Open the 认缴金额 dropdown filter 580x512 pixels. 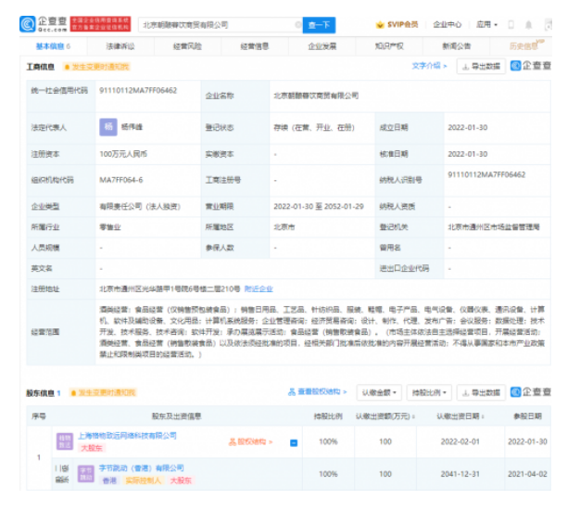(380, 392)
